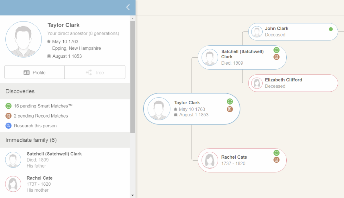344x198 pixels.
Task: Open Smart Matches for Rachel Cate
Action: 276,153
